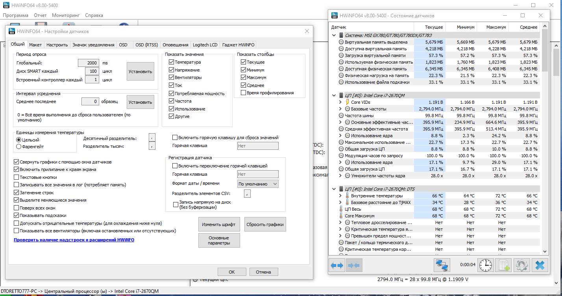Toggle the Время профилирования checkbox
The width and height of the screenshot is (562, 296).
(244, 93)
